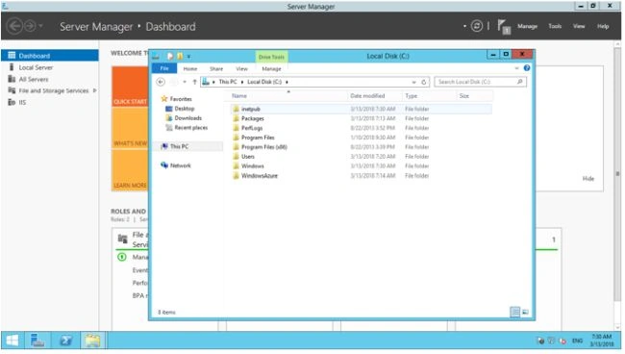
Task: Select the Users folder
Action: [248, 157]
